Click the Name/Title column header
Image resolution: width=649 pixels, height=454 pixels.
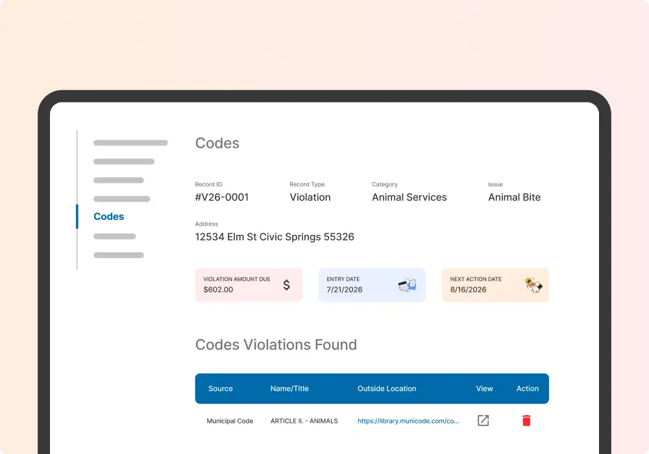[x=289, y=388]
